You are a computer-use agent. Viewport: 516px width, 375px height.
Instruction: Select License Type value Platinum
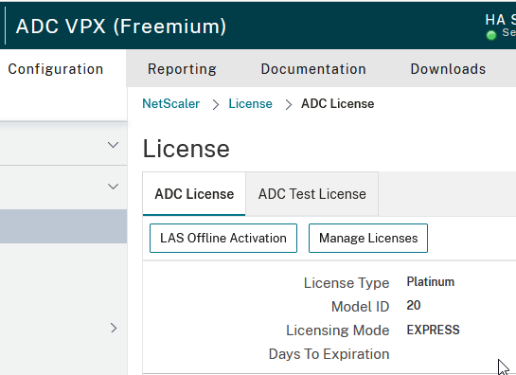(x=431, y=282)
